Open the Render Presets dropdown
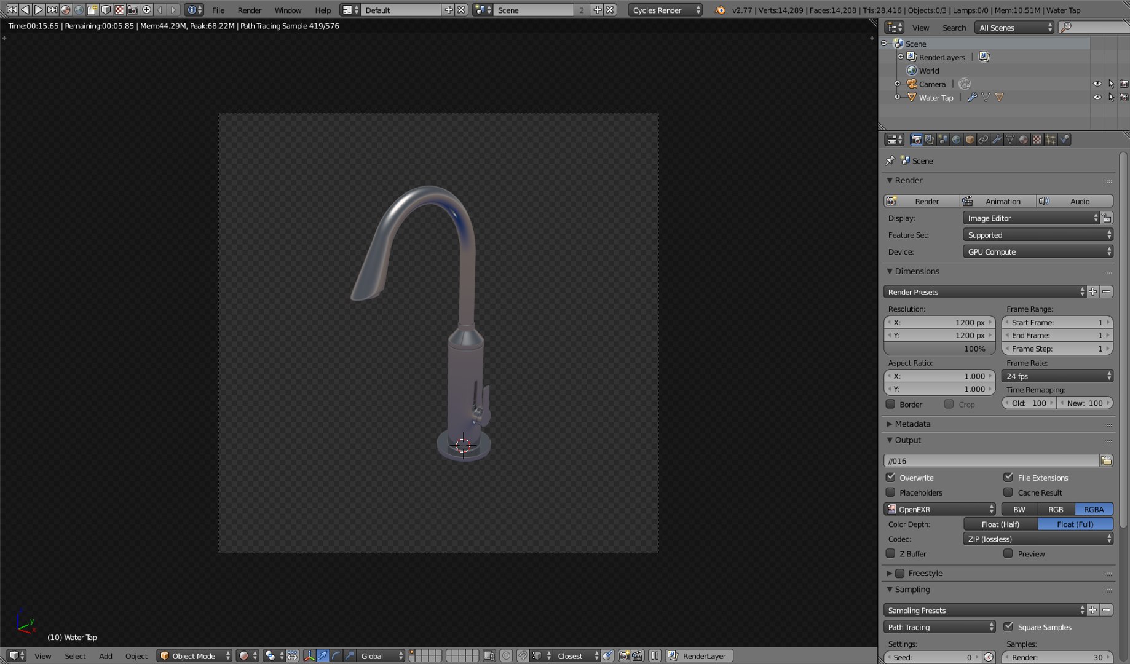 coord(985,292)
